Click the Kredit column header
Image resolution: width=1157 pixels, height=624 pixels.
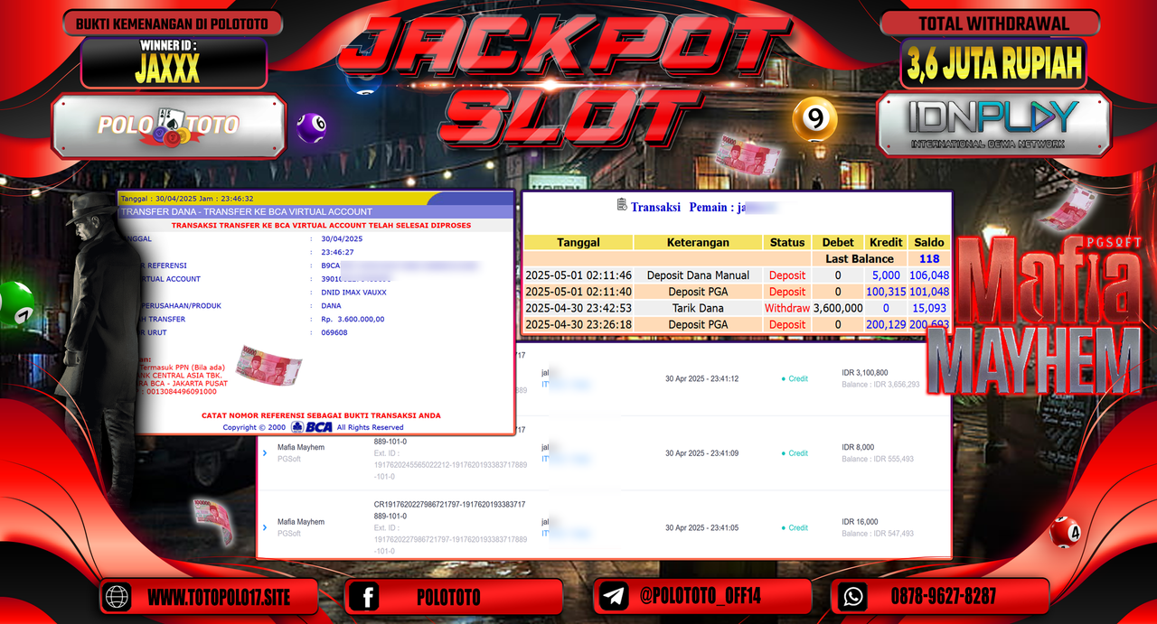pos(886,242)
